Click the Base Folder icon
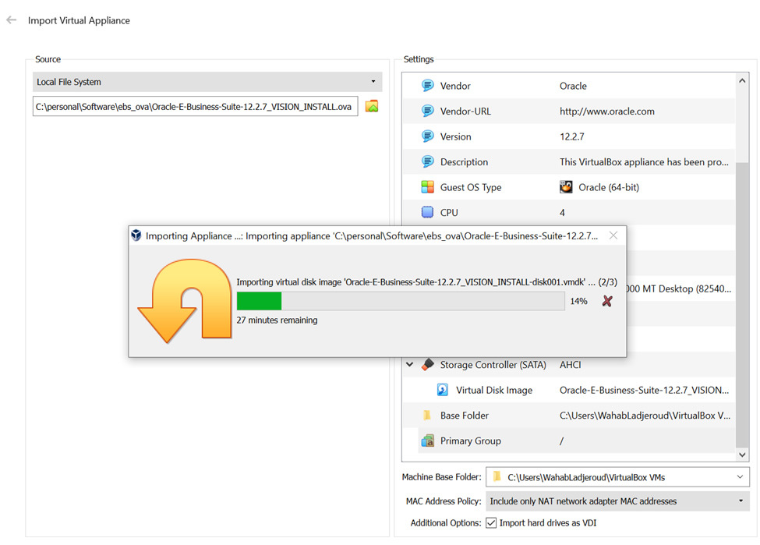This screenshot has height=545, width=760. [x=427, y=416]
